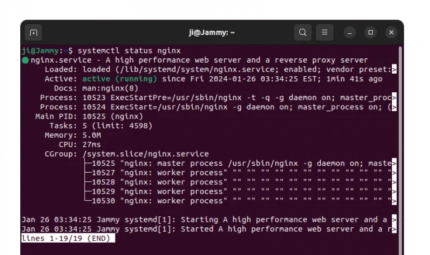Click the truncation arrow on the ExecStartPre line
This screenshot has width=430, height=255.
pos(394,98)
